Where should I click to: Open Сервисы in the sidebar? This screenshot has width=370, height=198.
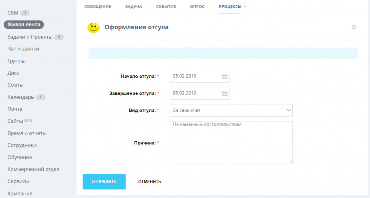(x=18, y=181)
